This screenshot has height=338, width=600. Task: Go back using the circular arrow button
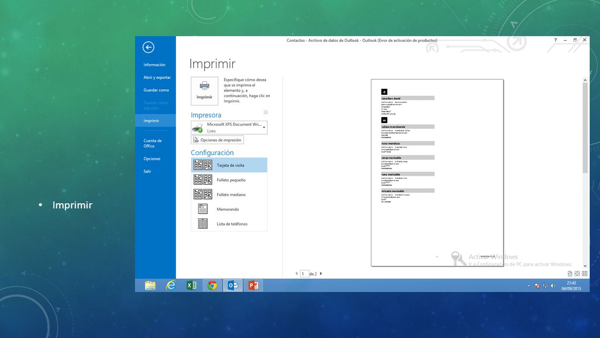149,47
